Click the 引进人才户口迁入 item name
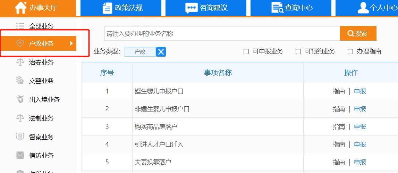 click(x=159, y=144)
